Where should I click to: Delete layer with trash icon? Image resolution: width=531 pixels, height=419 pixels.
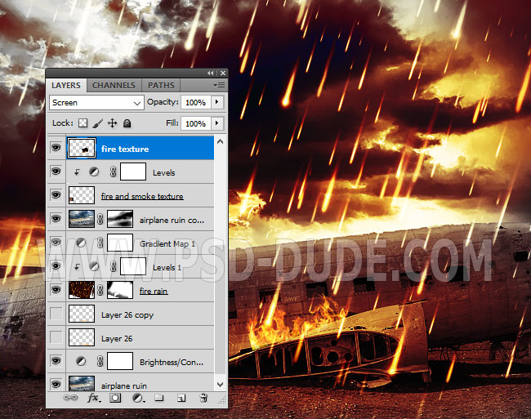[203, 398]
